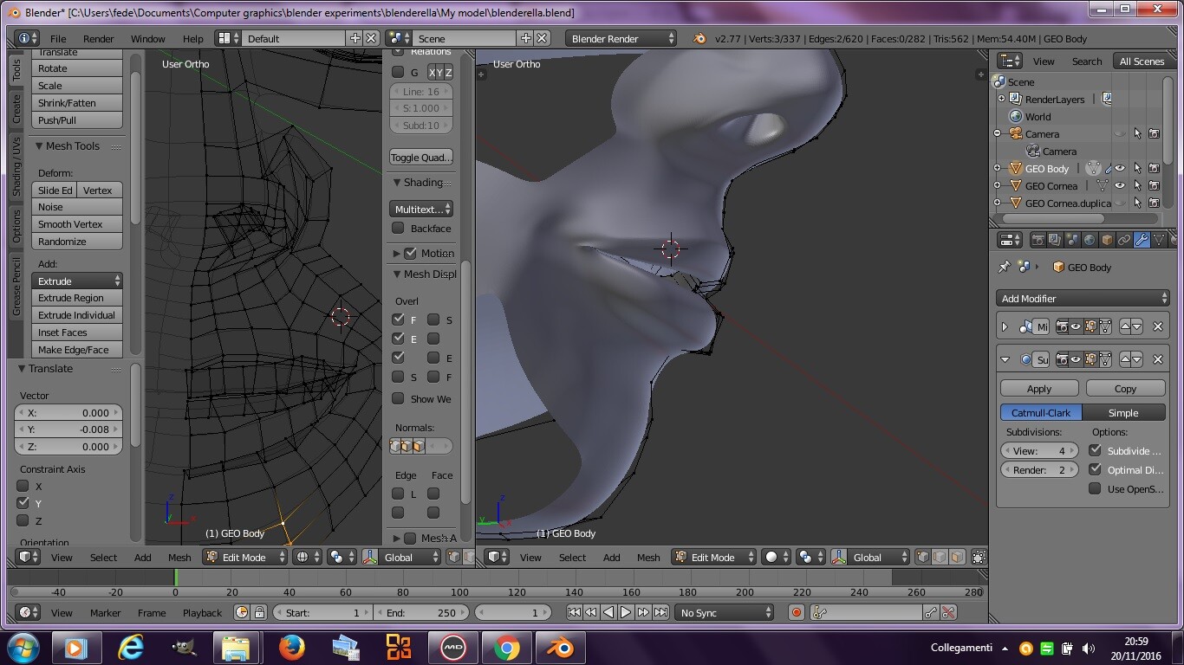Expand the GEO Body tree item

pyautogui.click(x=998, y=169)
